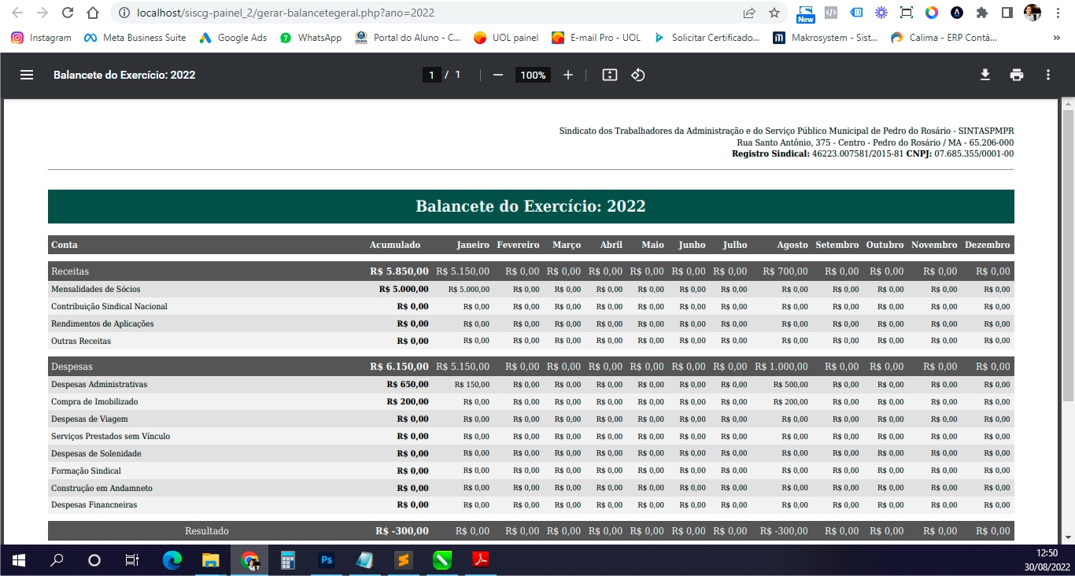Zoom in the PDF document
1075x576 pixels.
pyautogui.click(x=568, y=75)
